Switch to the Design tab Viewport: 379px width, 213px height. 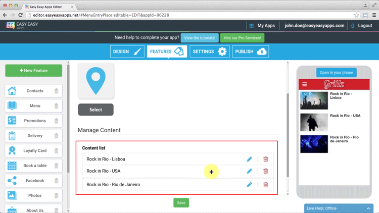coord(127,51)
